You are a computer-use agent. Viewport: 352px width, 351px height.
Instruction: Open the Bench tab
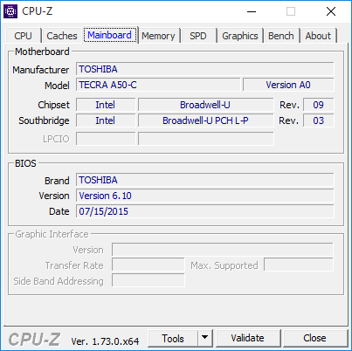click(x=281, y=36)
